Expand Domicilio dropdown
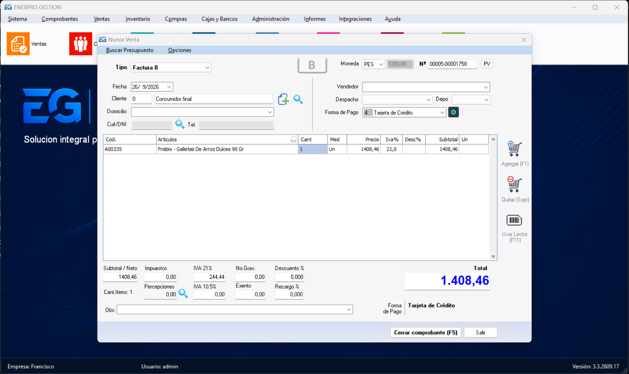The image size is (629, 374). tap(270, 112)
